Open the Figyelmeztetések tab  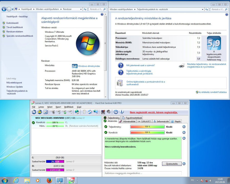pyautogui.click(x=132, y=118)
